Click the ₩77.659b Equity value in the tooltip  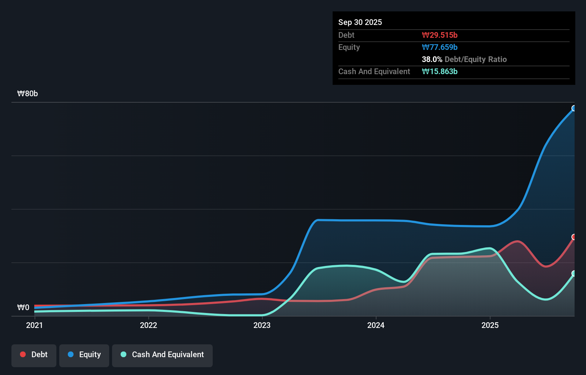(440, 47)
